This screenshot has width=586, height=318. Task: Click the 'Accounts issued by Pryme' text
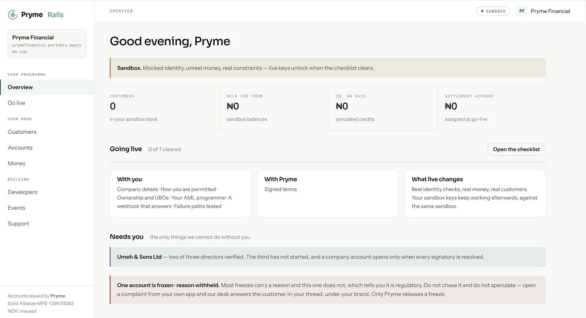pos(37,296)
